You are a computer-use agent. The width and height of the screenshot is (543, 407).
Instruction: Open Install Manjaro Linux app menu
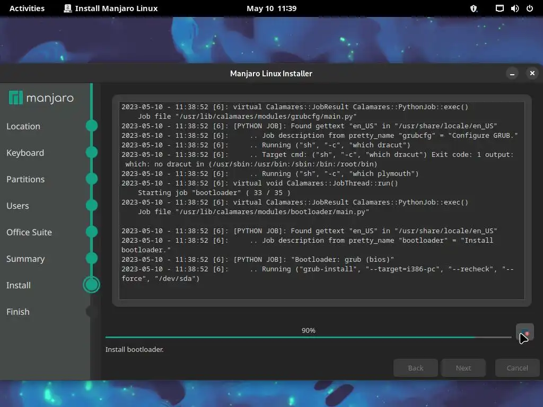(111, 8)
